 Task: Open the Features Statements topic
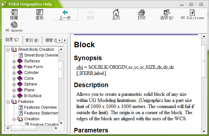41,113
